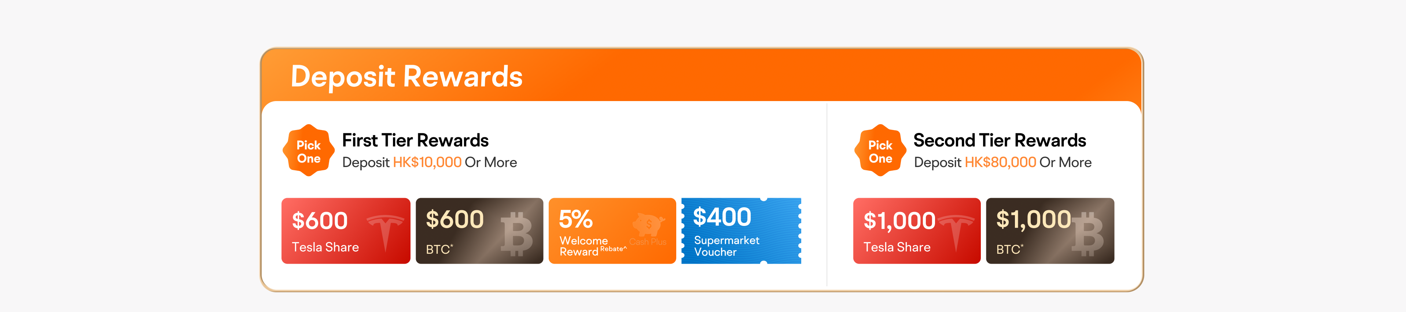The height and width of the screenshot is (312, 1406).
Task: Click the First Tier Rewards heading
Action: 415,140
